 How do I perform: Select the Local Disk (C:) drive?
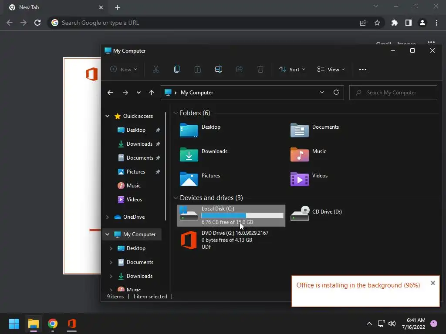click(x=231, y=216)
